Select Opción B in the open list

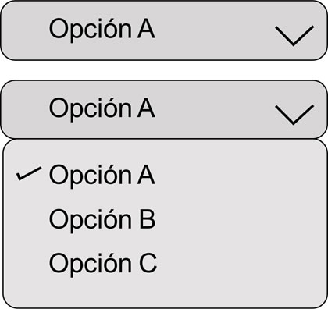[102, 220]
